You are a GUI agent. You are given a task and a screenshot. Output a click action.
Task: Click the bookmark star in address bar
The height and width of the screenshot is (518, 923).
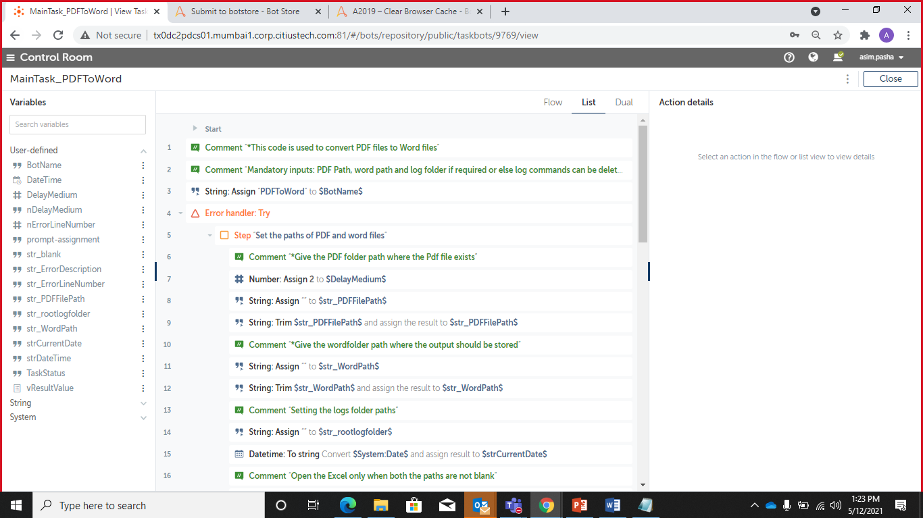[838, 35]
